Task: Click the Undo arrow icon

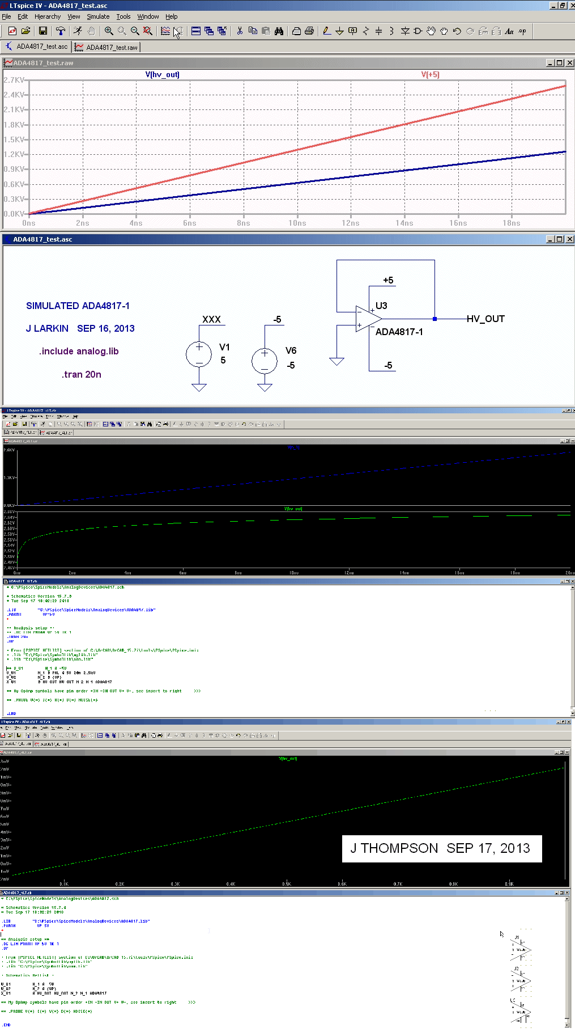Action: click(x=457, y=31)
